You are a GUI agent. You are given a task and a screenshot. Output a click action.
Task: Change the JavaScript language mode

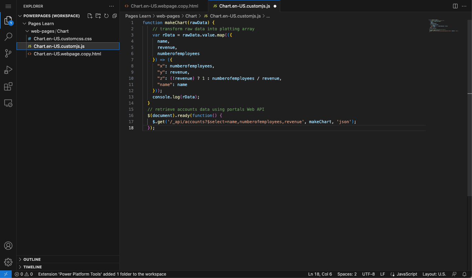click(x=407, y=274)
